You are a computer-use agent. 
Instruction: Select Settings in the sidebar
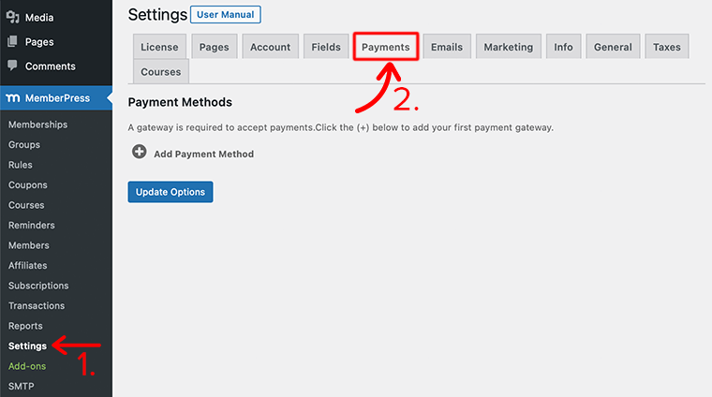click(x=27, y=346)
